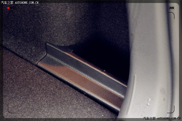Screen dimensions: 182x121
Task: Click the 汽车之家 text at bottom right
Action: coord(149,118)
